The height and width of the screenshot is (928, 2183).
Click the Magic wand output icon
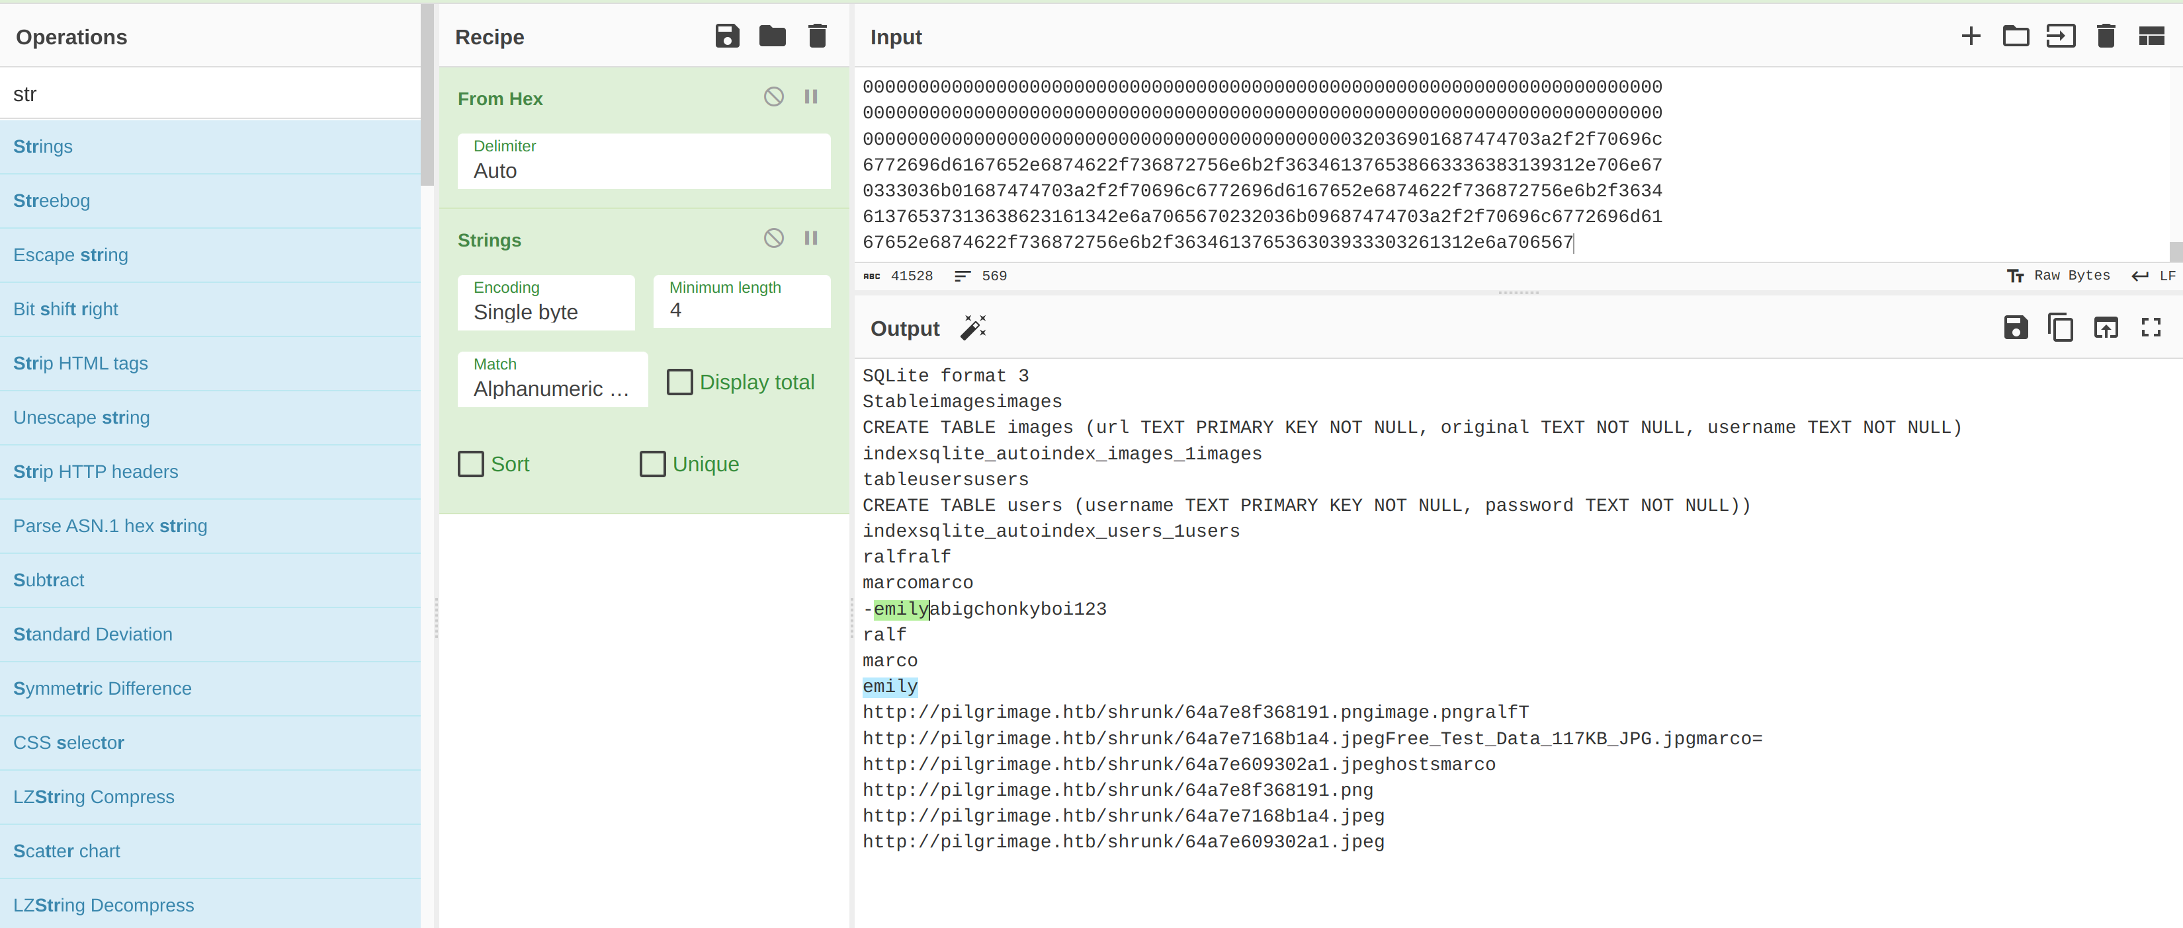973,328
